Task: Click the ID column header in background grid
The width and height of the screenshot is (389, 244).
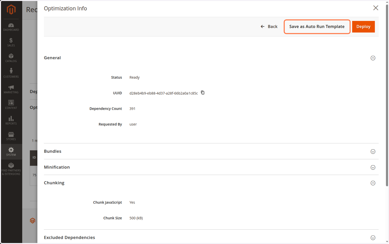Action: click(34, 158)
